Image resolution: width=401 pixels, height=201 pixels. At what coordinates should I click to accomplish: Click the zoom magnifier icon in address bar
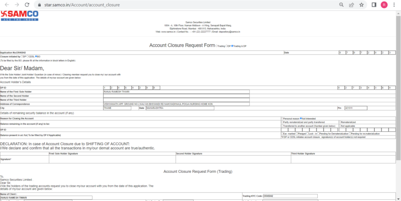click(x=341, y=5)
